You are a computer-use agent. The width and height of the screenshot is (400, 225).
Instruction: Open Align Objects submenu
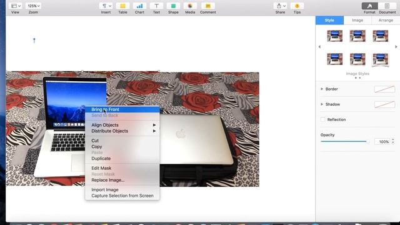click(x=122, y=125)
